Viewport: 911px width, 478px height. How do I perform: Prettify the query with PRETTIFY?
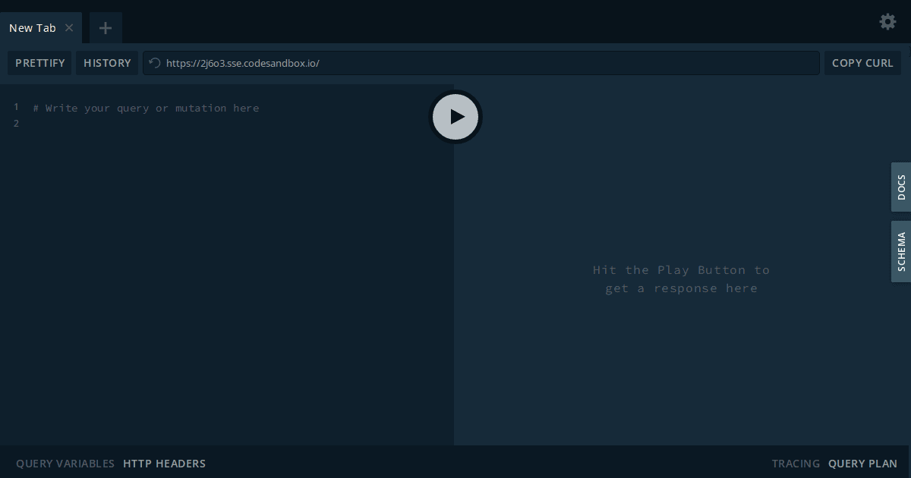(39, 63)
